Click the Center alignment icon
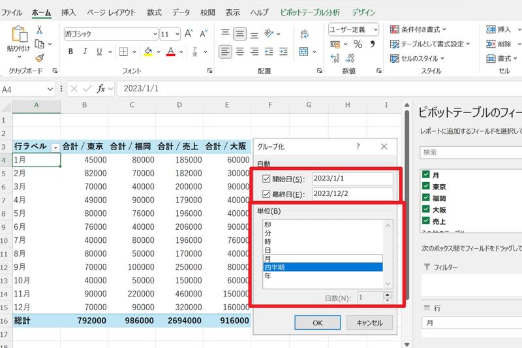 pyautogui.click(x=239, y=52)
